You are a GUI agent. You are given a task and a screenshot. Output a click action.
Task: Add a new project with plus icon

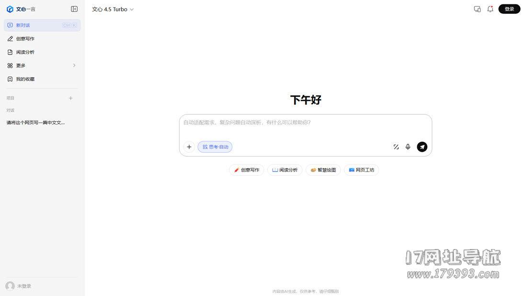pos(71,98)
